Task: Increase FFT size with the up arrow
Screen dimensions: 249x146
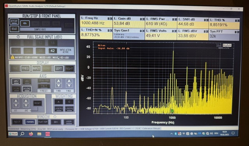Action: click(x=16, y=101)
